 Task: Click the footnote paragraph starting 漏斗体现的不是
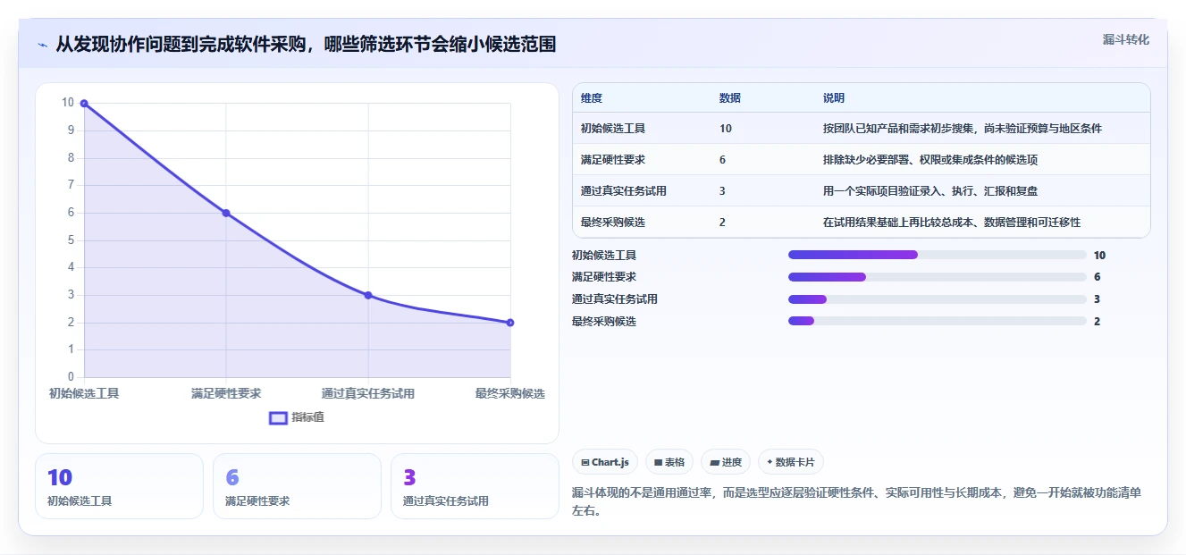click(x=855, y=502)
